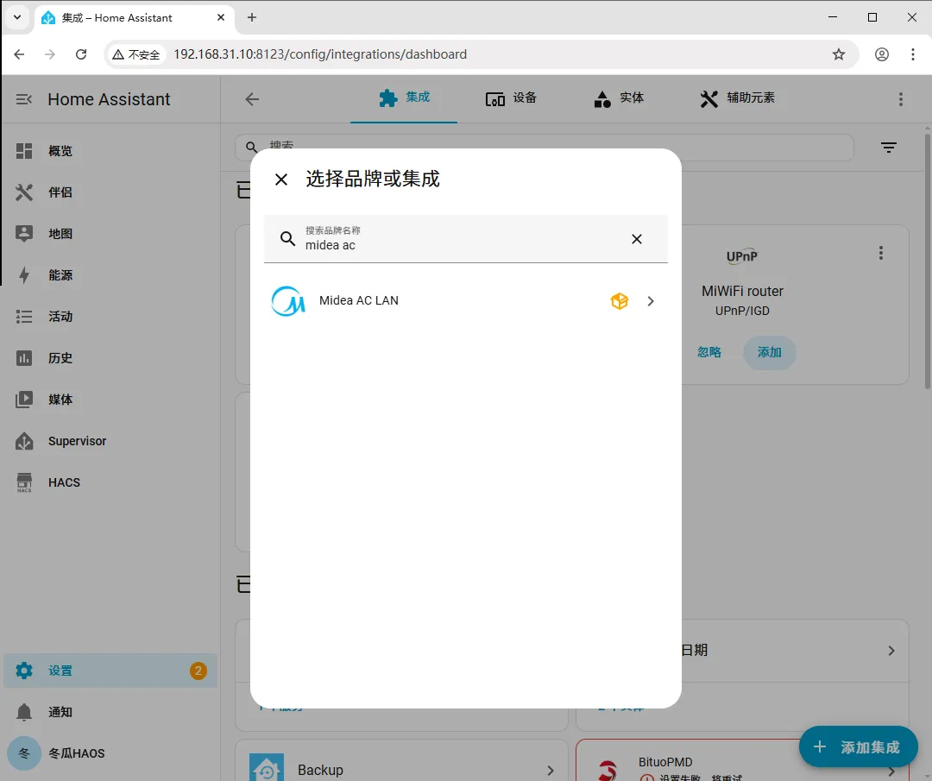Close the 集成 – Home Assistant tab
The image size is (932, 781).
click(x=221, y=18)
